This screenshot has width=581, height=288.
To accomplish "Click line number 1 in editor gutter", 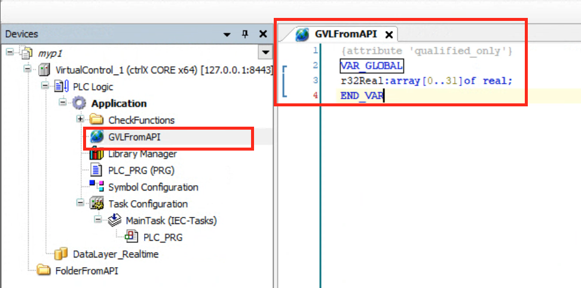I will pyautogui.click(x=315, y=51).
